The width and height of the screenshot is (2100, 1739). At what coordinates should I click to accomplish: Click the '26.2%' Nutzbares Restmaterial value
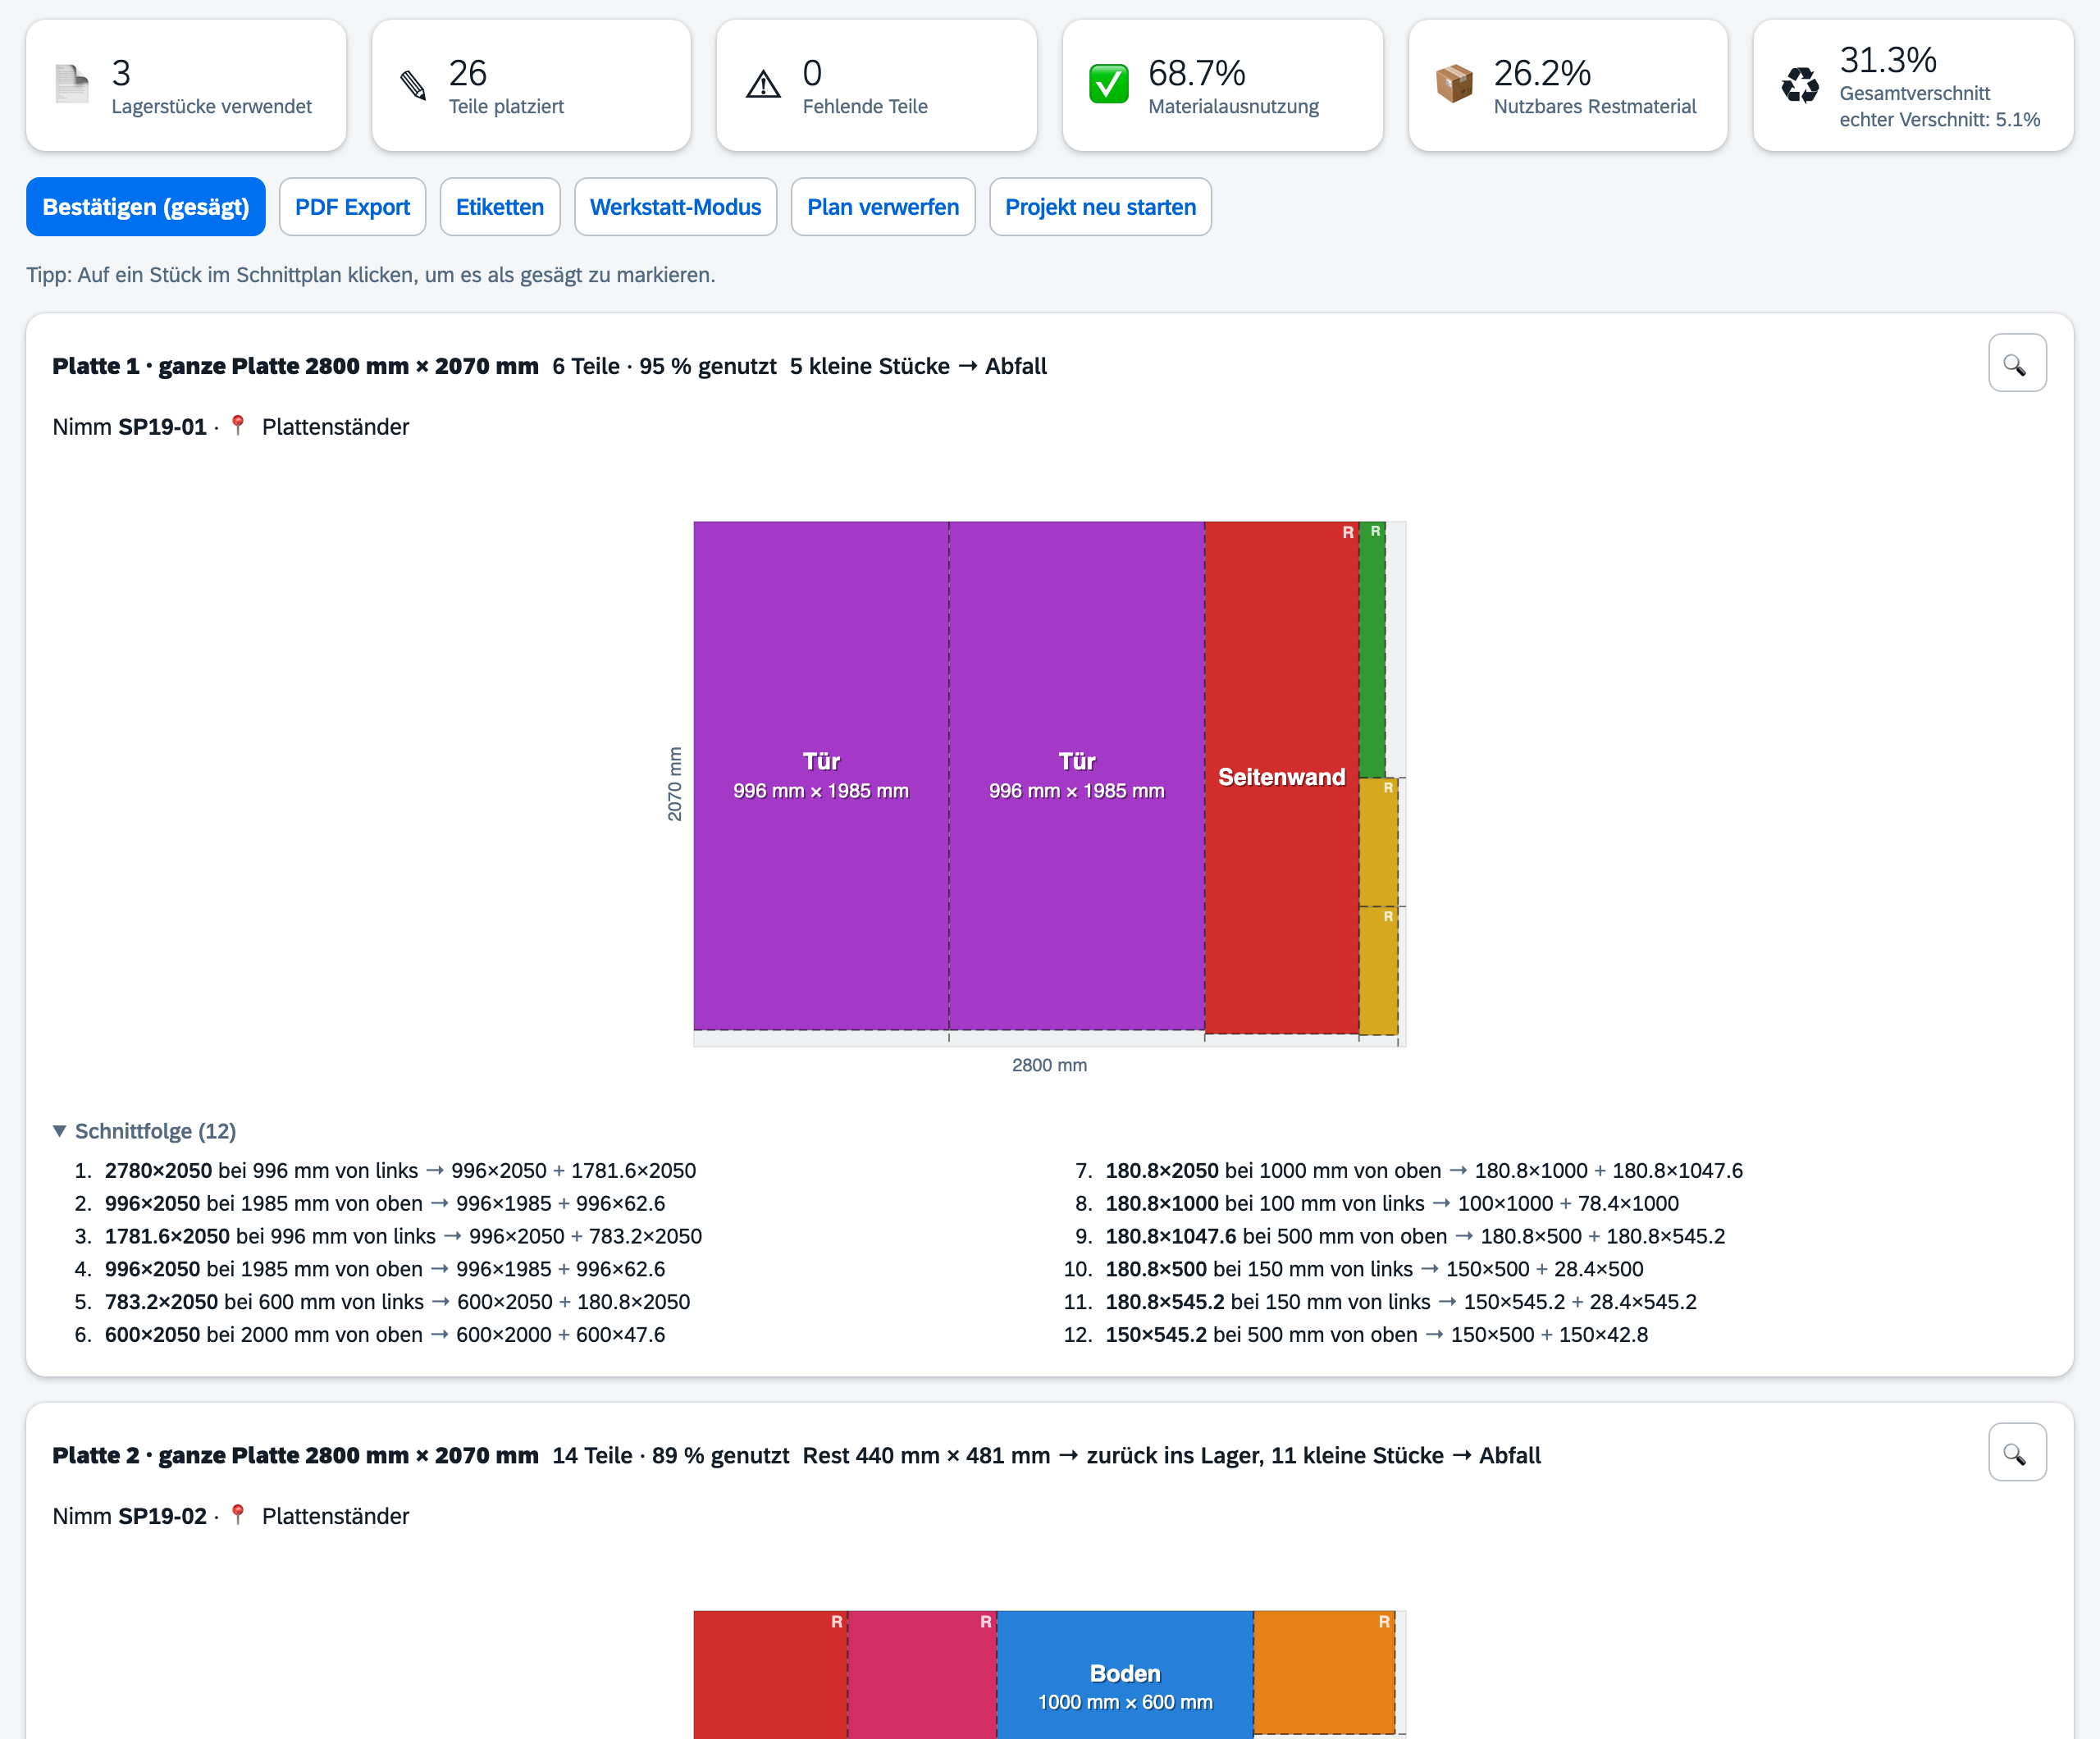1542,72
